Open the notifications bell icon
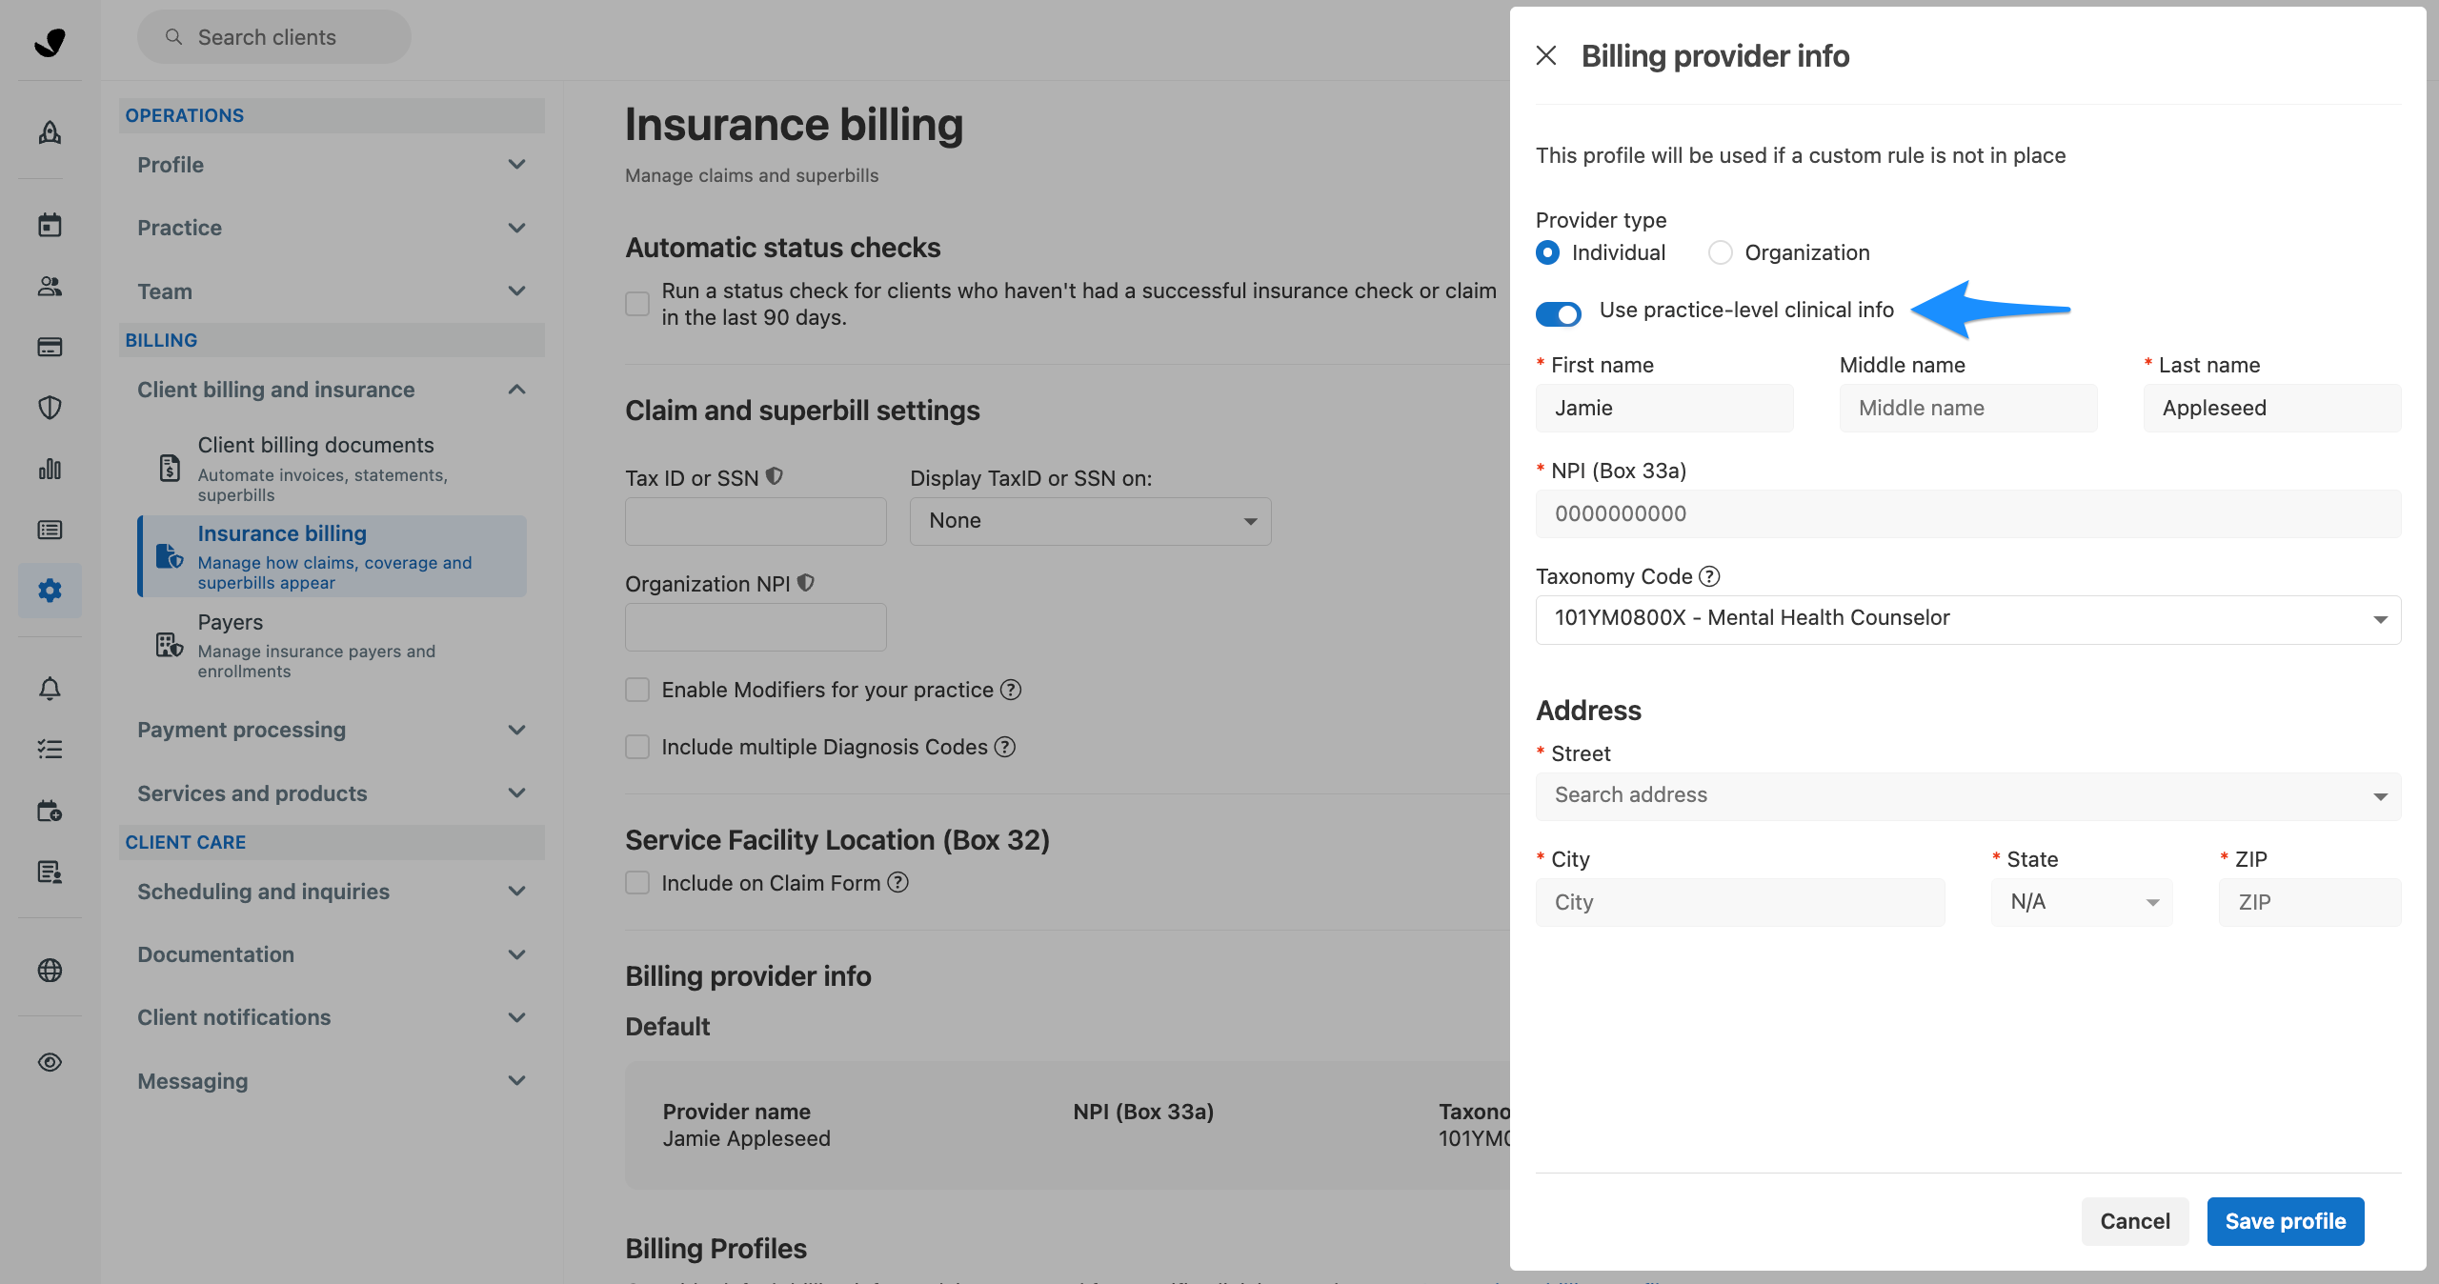The image size is (2439, 1284). (50, 689)
